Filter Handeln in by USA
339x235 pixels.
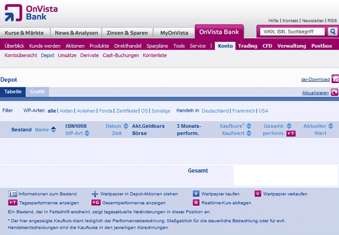[x=263, y=111]
